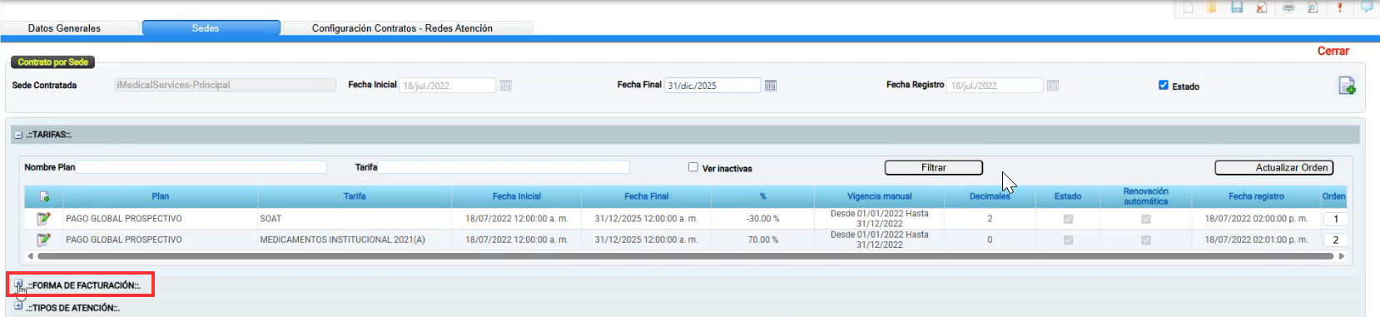Select the Sedes tab
Screen dimensions: 1380x317
point(211,28)
